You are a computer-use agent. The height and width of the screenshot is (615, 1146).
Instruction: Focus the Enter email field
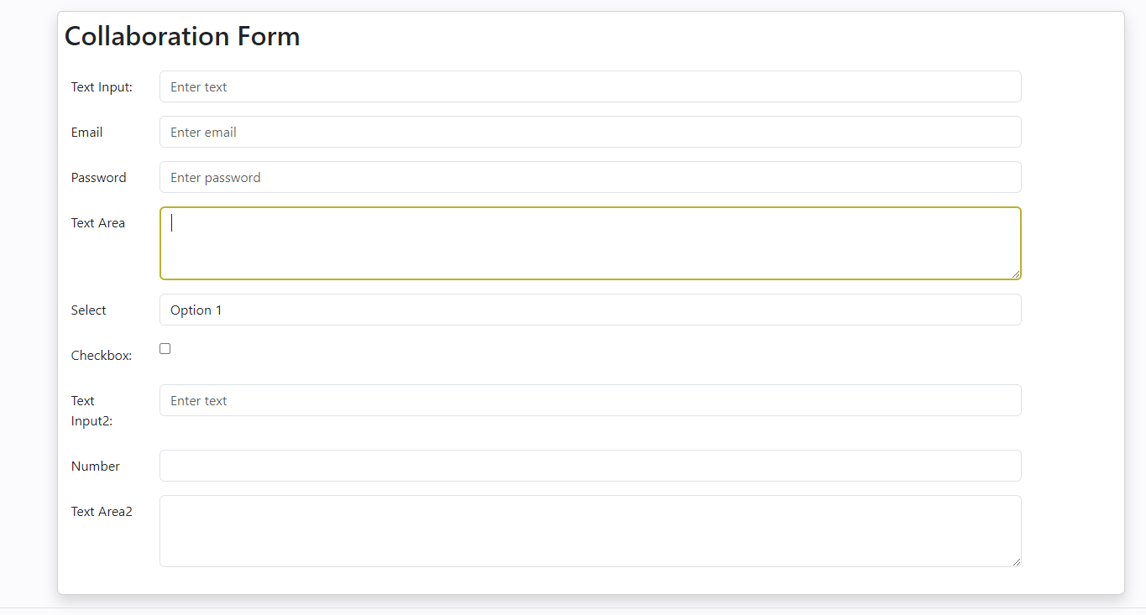click(589, 132)
